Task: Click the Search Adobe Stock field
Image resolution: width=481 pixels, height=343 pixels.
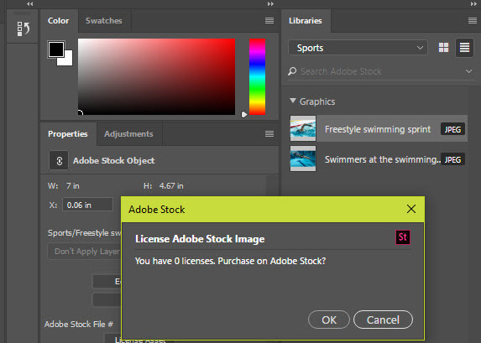Action: (x=380, y=71)
